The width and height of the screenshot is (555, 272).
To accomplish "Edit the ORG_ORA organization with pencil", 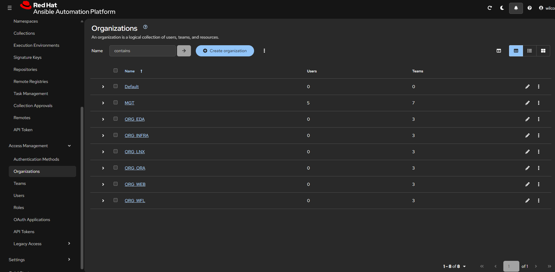I will (x=528, y=168).
